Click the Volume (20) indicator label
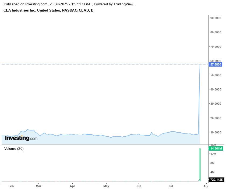 [x=14, y=148]
